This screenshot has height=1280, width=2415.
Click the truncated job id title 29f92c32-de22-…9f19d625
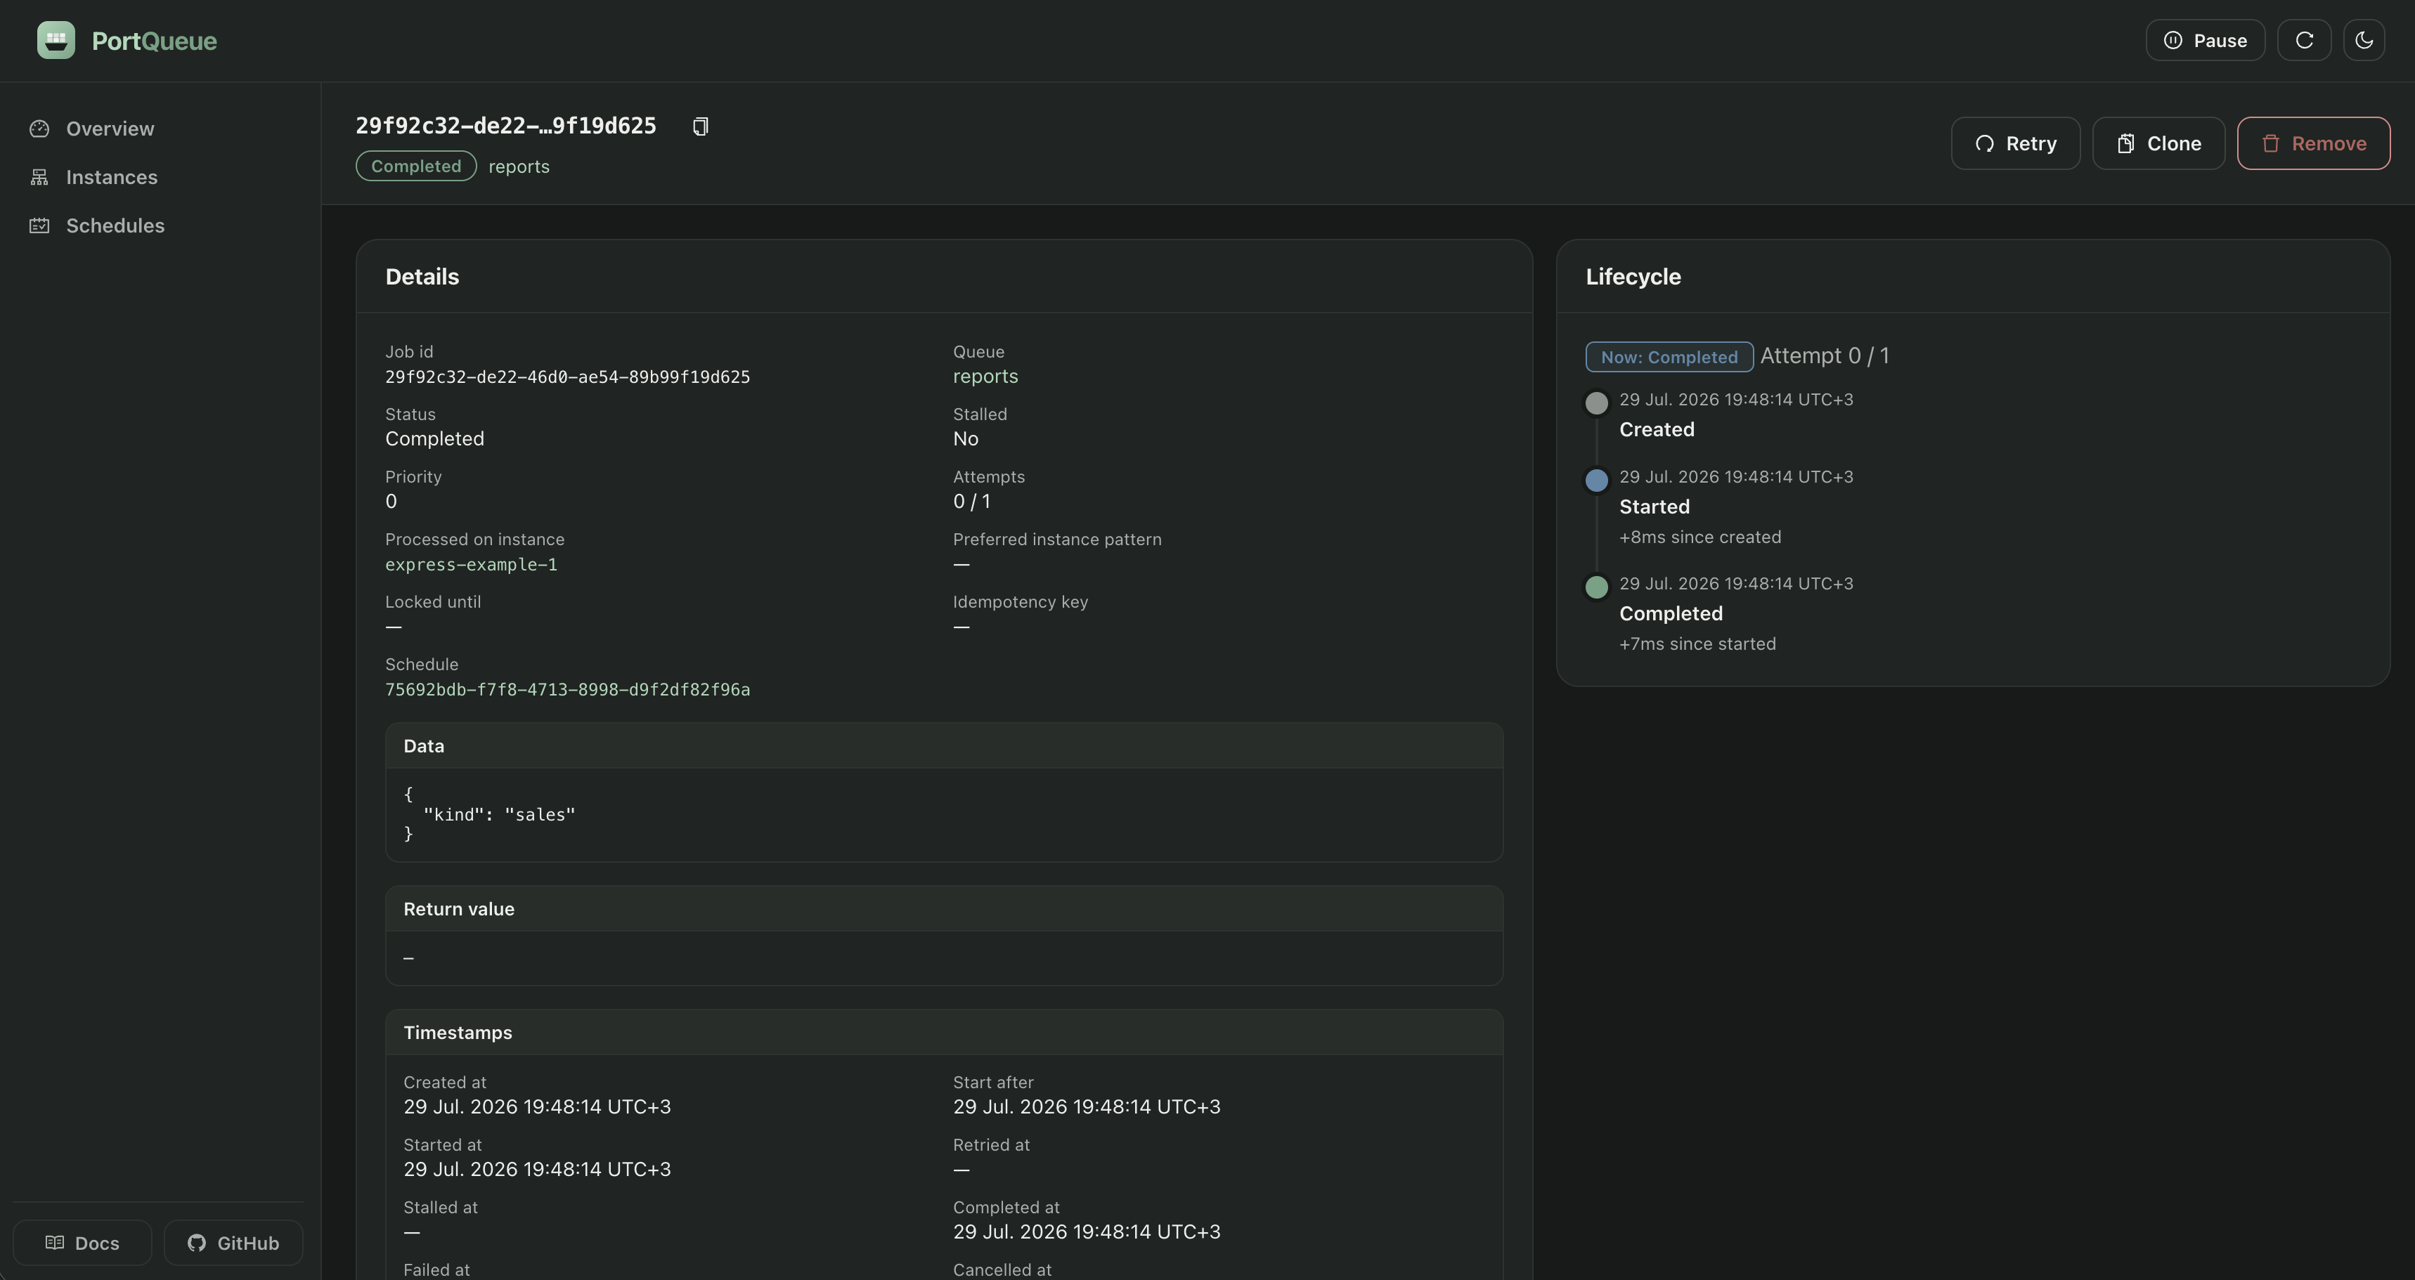point(506,126)
